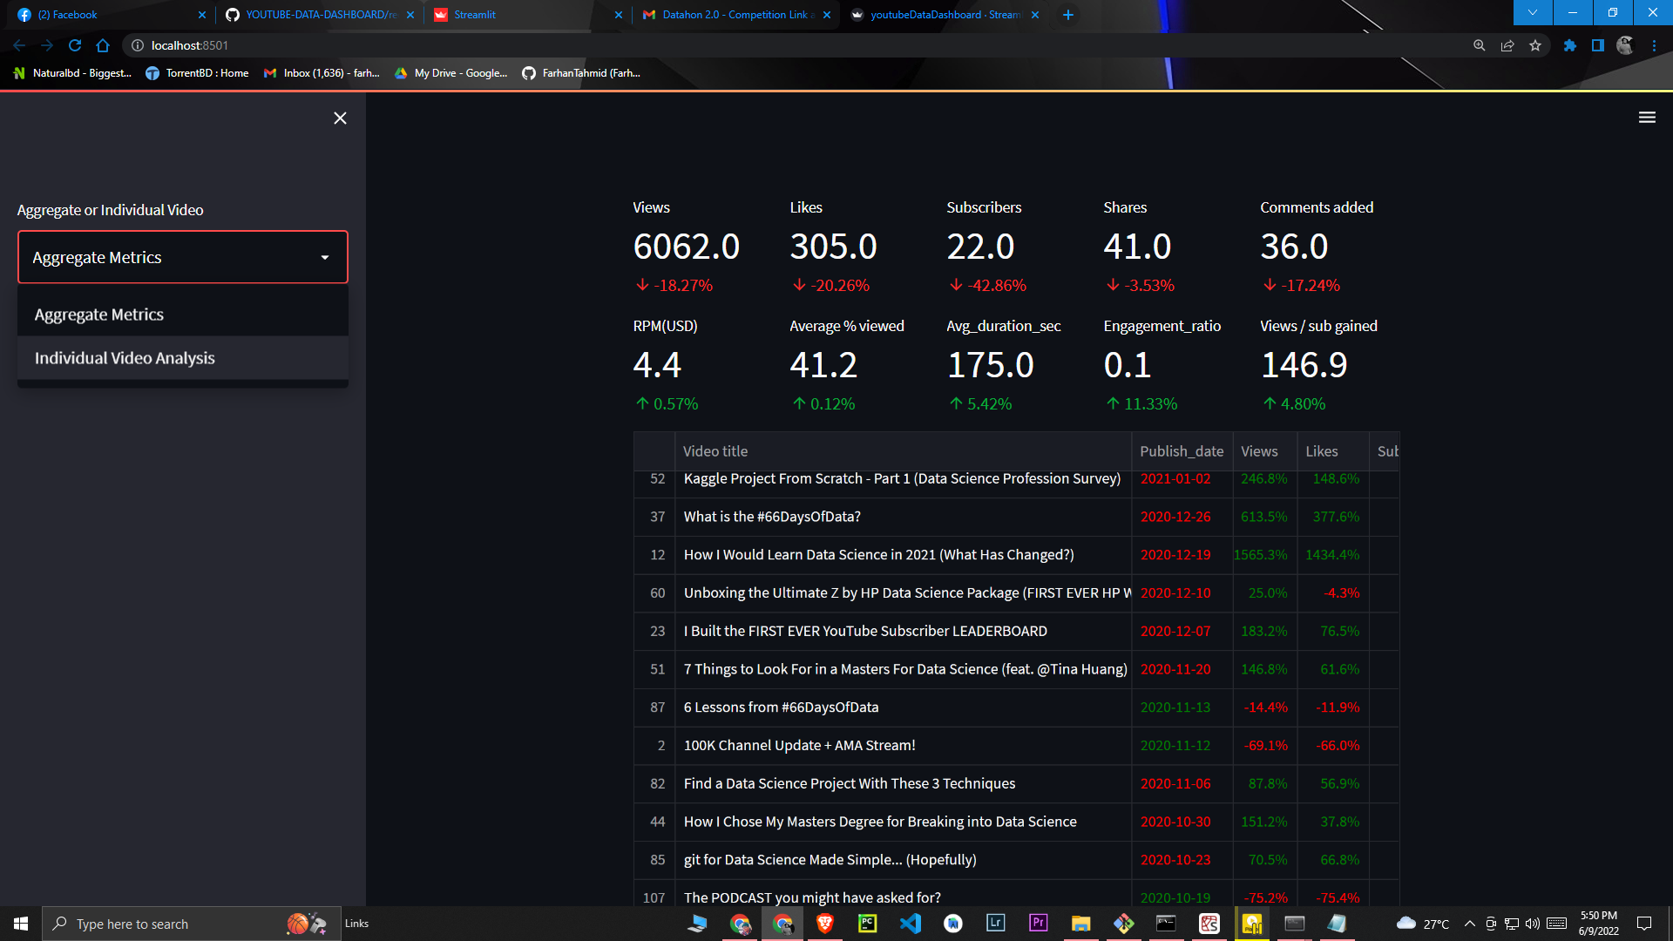Open Chrome's three-dot menu

[x=1654, y=45]
